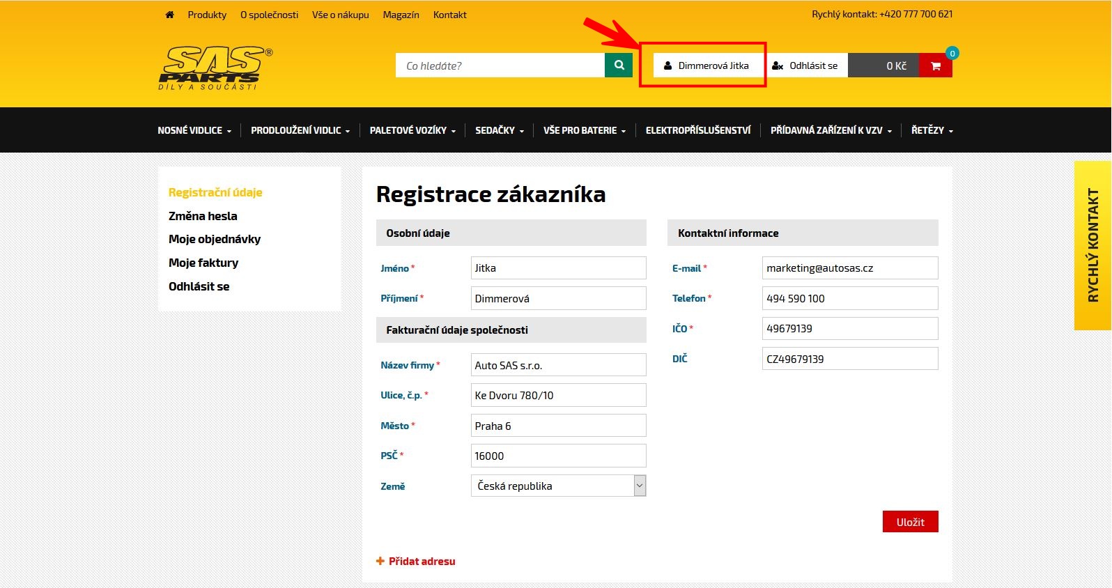1112x588 pixels.
Task: Click the Osobní údaje section header
Action: pos(511,233)
